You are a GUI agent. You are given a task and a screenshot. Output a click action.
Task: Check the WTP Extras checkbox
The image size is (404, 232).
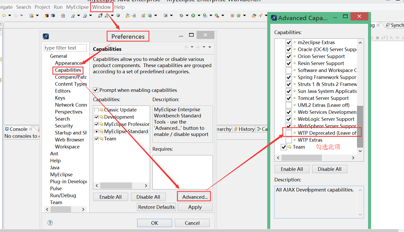point(289,140)
